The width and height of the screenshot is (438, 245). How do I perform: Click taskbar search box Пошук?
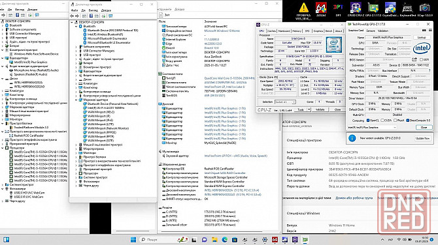tap(163, 239)
